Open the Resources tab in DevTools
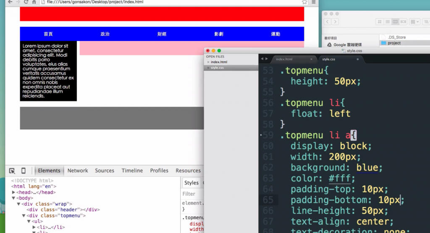Image resolution: width=430 pixels, height=233 pixels. coord(188,171)
